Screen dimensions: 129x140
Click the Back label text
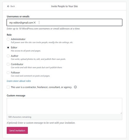click(x=13, y=6)
